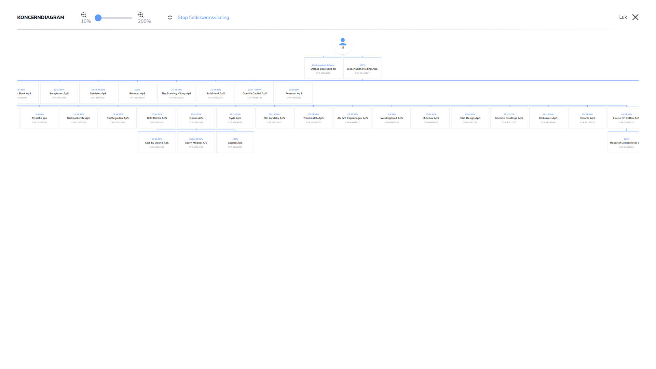
Task: Open the Backpackerlife ApS card
Action: coord(79,118)
